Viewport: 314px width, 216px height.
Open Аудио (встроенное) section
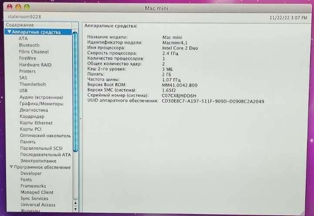pyautogui.click(x=41, y=97)
